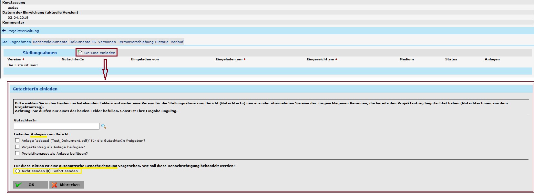Image resolution: width=534 pixels, height=196 pixels.
Task: Sort by Eingeladen am red diamond marker
Action: [245, 59]
